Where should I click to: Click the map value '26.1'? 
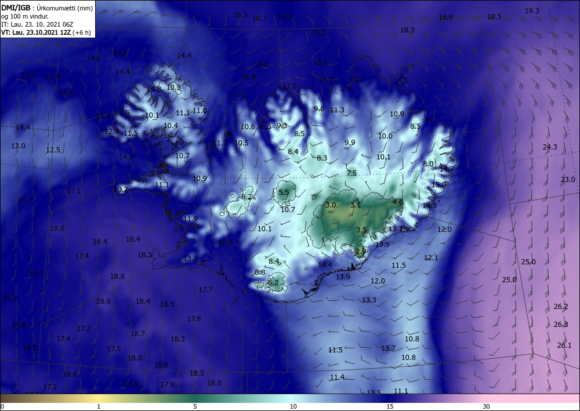point(564,345)
